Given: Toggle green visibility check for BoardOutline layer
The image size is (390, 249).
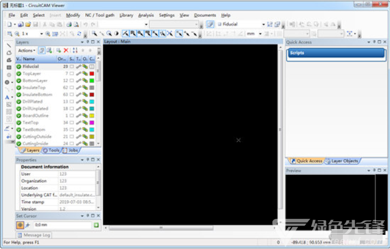Looking at the screenshot, I should point(19,115).
